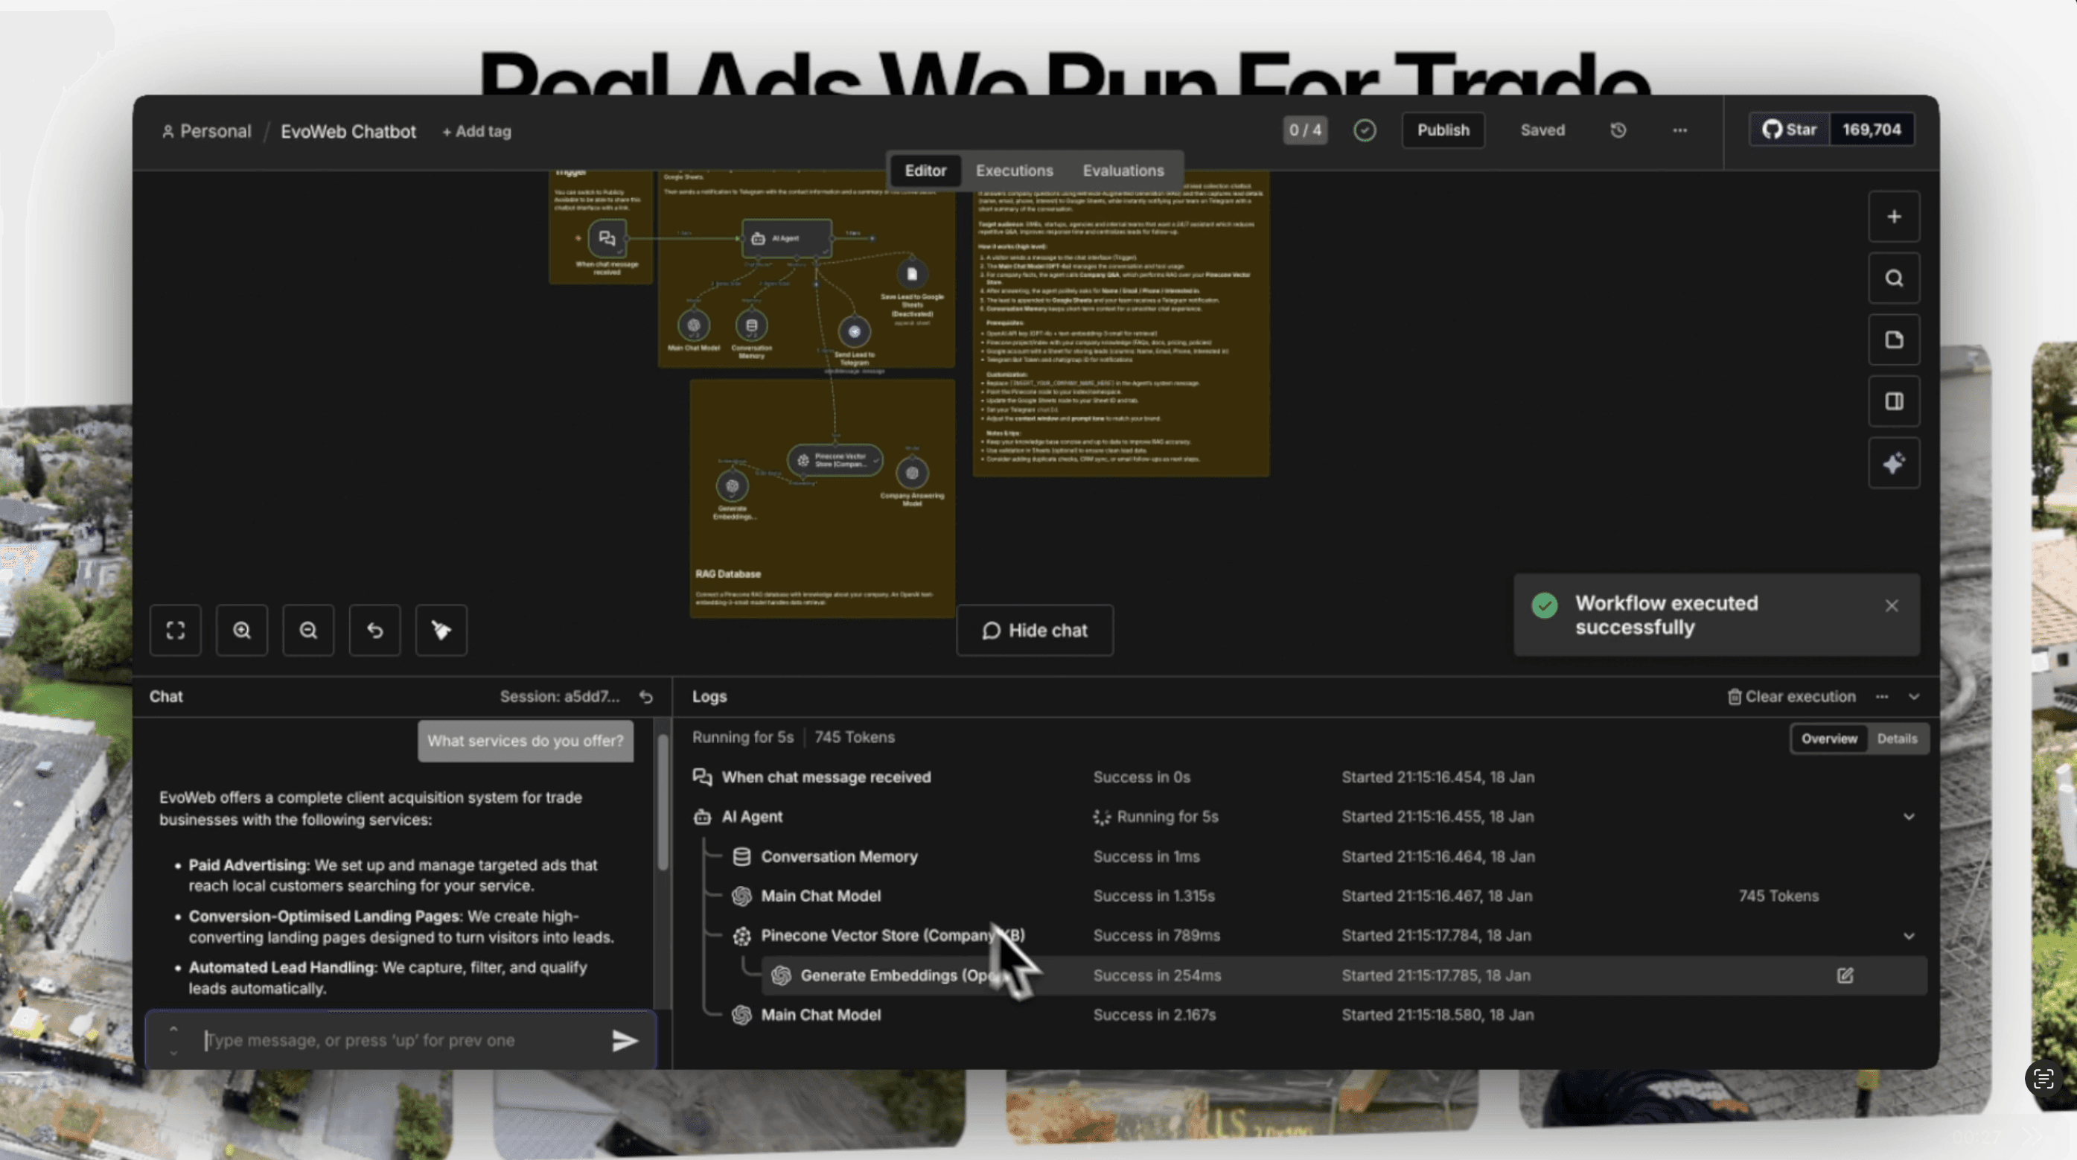Click the Publish button
Image resolution: width=2077 pixels, height=1160 pixels.
point(1443,130)
